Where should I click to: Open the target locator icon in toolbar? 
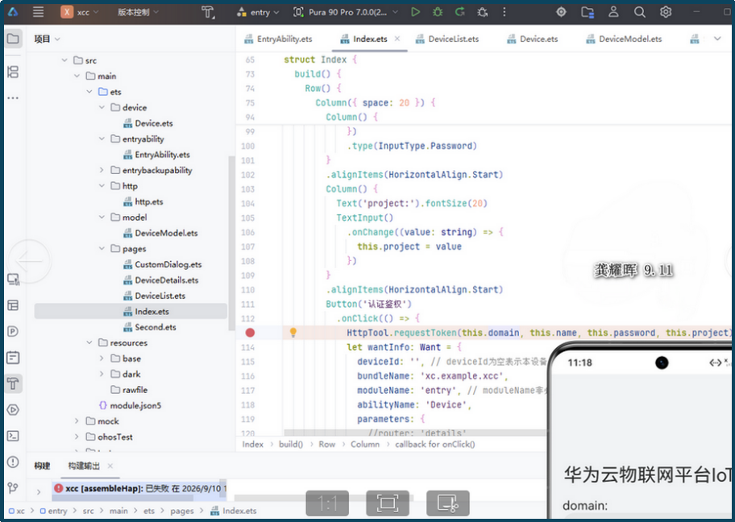[x=561, y=12]
